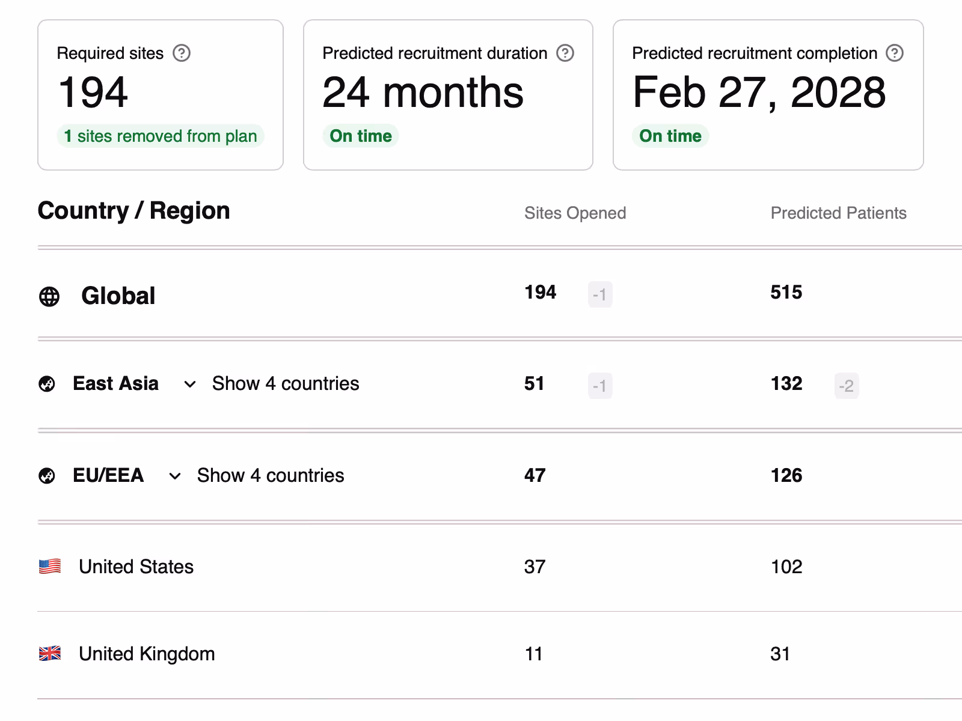Sort by the Predicted Patients column
Viewport: 962px width, 721px height.
pos(839,213)
